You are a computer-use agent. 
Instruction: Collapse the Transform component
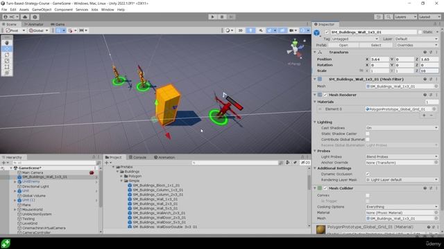point(314,53)
